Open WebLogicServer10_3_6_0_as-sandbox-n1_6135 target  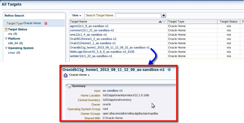pyautogui.click(x=102, y=52)
